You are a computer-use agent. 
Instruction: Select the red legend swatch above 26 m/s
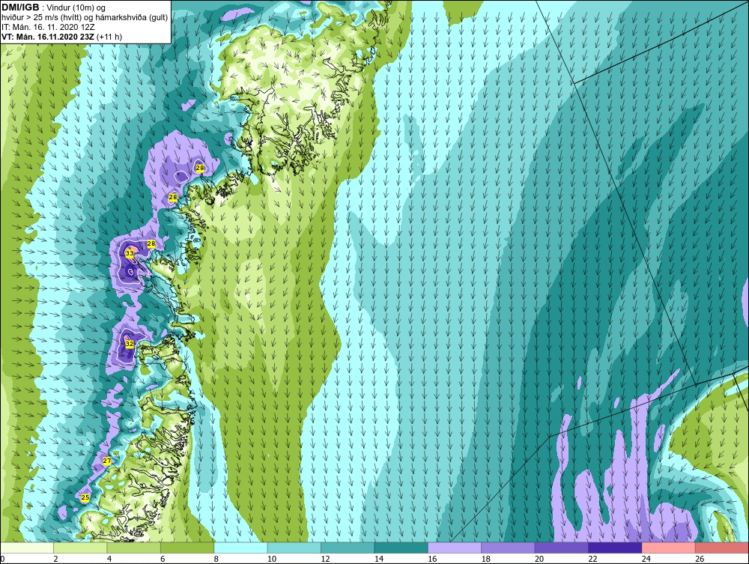pyautogui.click(x=722, y=548)
